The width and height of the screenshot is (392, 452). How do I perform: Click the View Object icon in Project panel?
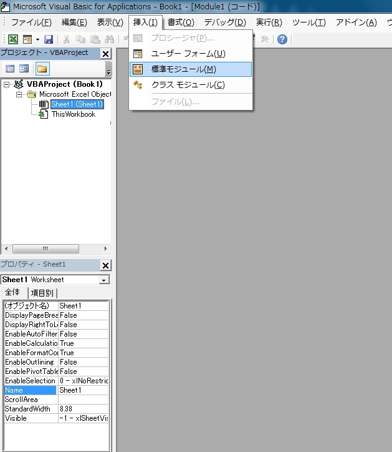(x=24, y=69)
